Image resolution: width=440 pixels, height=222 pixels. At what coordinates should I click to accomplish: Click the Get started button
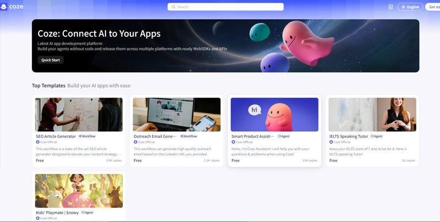pos(433,7)
